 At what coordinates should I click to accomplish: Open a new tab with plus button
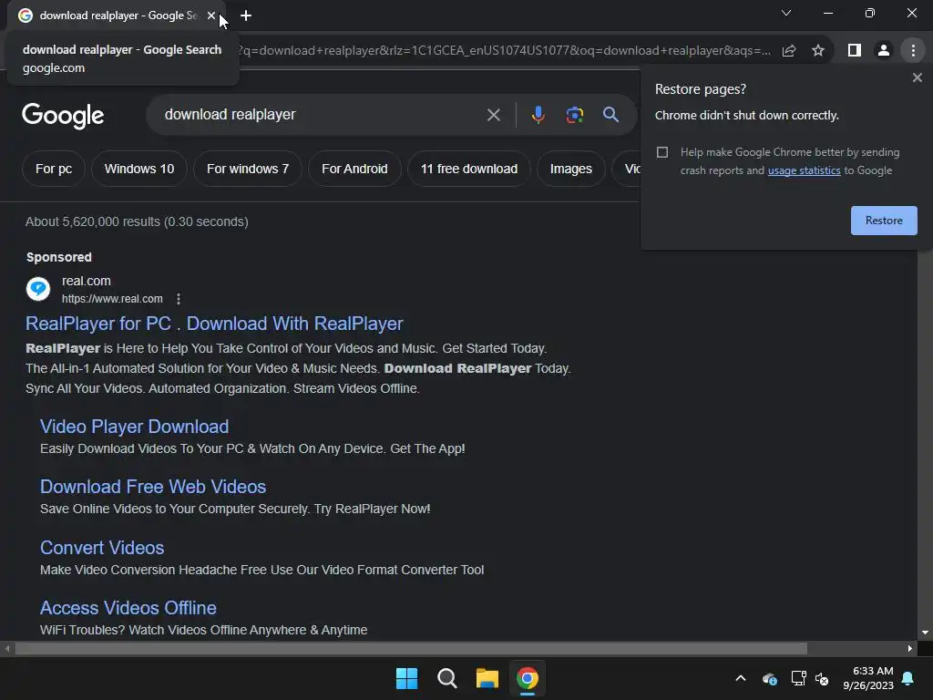[246, 15]
